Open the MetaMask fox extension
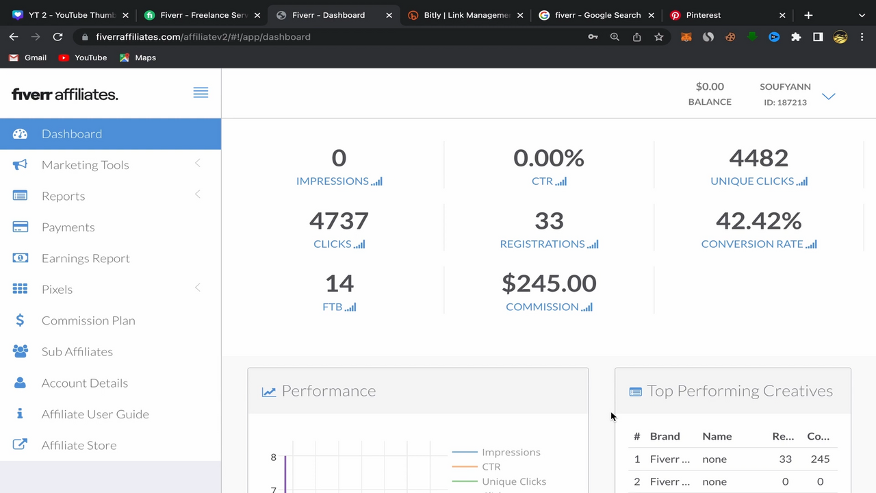This screenshot has height=493, width=876. (x=686, y=37)
